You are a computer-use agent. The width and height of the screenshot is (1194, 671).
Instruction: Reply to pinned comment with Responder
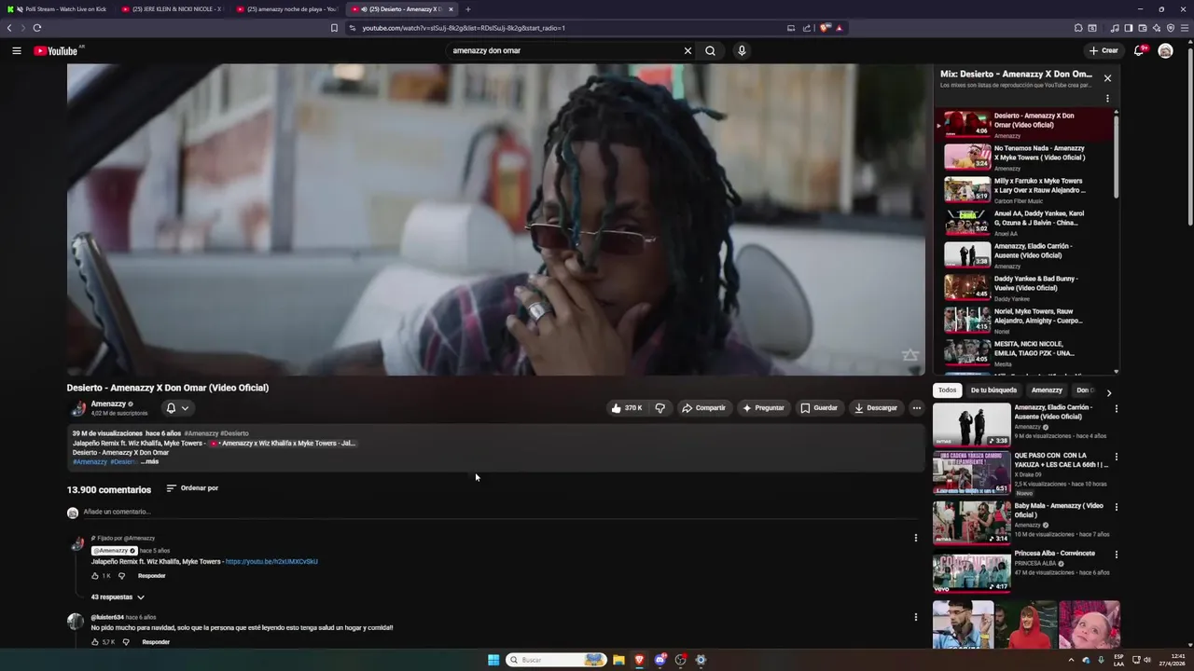[151, 576]
